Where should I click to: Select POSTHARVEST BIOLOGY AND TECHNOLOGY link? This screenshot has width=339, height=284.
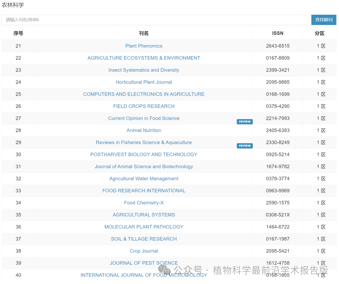144,155
